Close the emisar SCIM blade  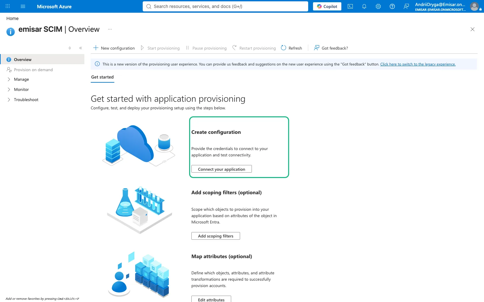473,29
